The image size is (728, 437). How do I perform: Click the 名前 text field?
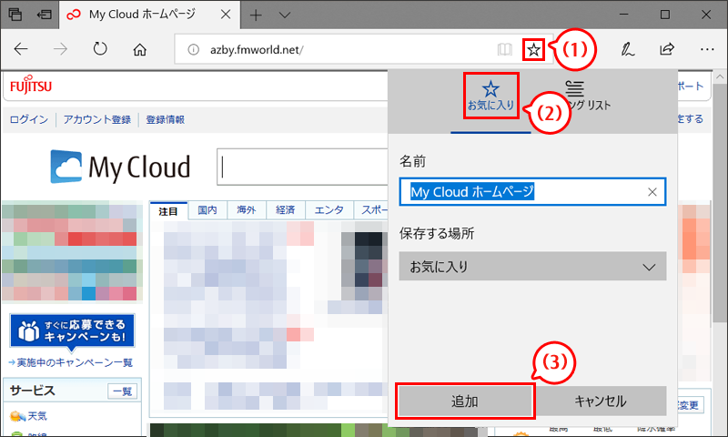[532, 192]
